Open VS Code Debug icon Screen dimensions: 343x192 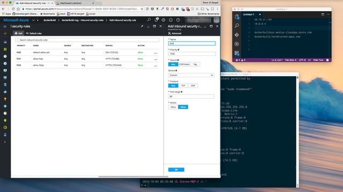click(237, 44)
